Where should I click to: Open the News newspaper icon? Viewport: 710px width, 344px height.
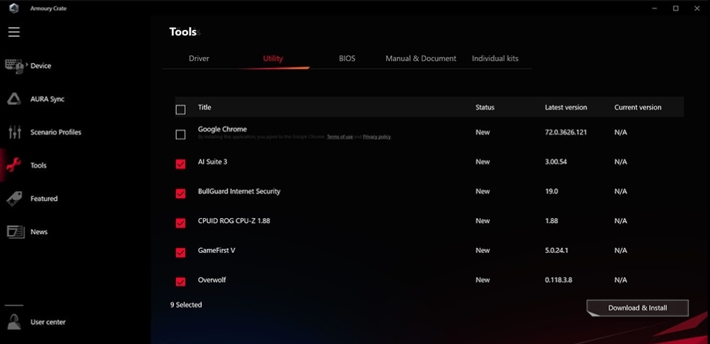point(15,231)
